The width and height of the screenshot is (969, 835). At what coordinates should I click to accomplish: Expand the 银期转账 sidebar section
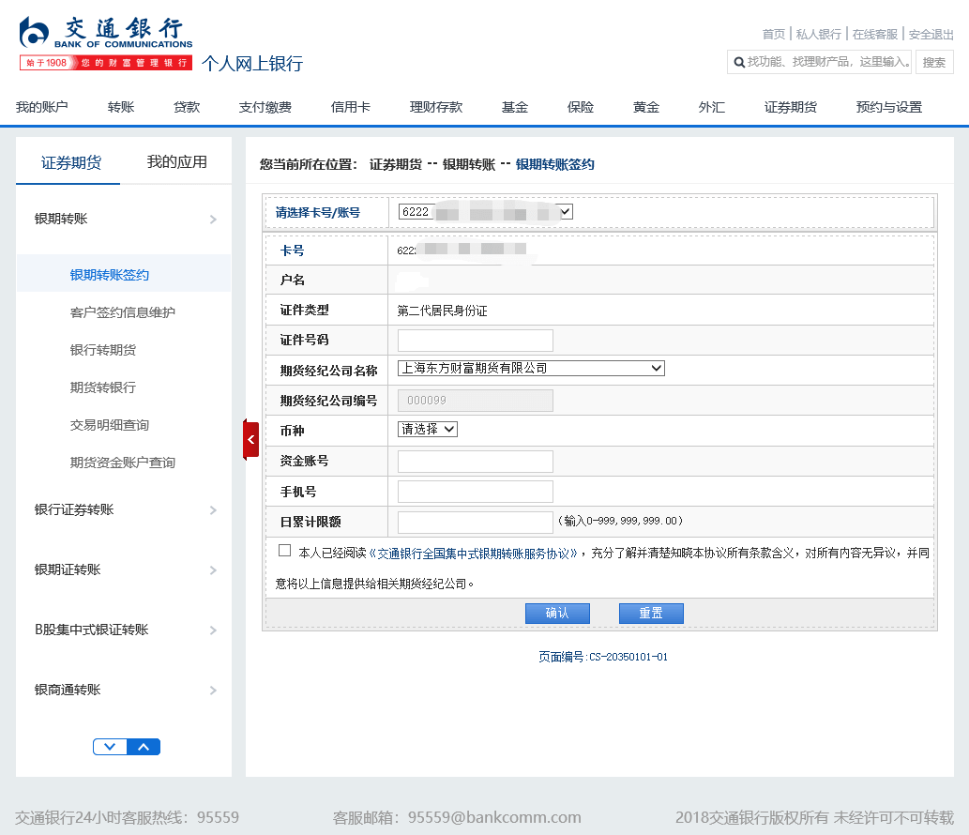click(124, 219)
